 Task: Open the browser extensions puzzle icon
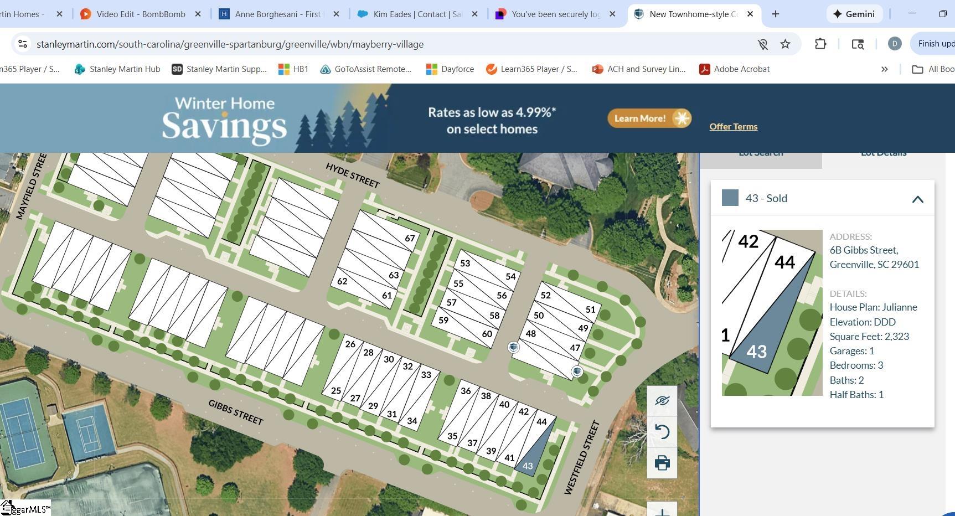820,44
